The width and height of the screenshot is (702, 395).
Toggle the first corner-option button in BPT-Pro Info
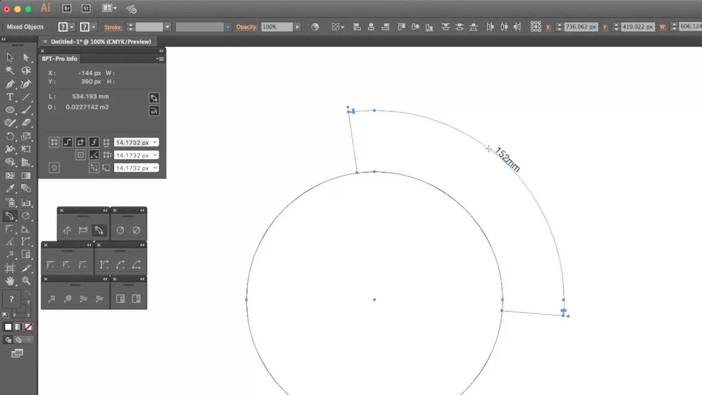(54, 142)
